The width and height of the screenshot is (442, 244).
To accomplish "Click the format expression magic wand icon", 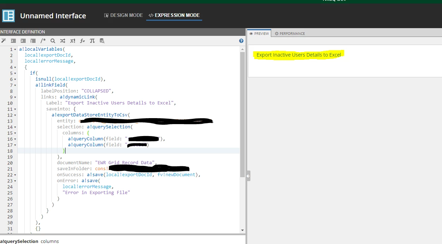I will [4, 41].
